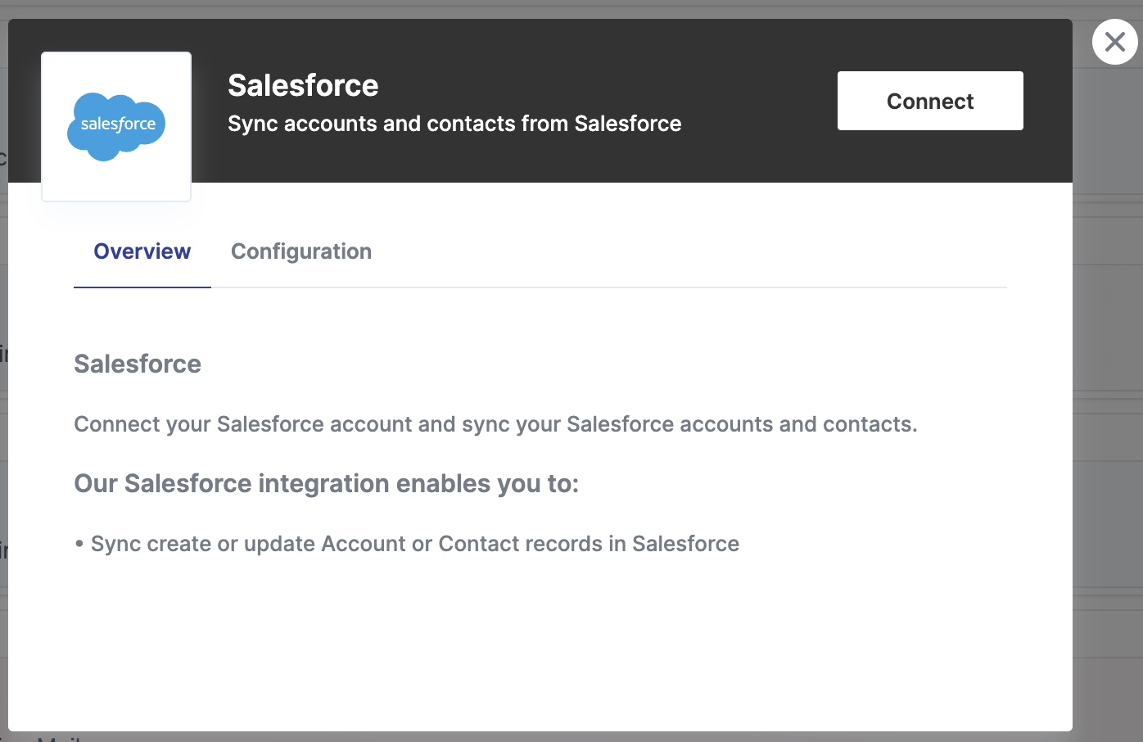Switch to the Overview tab
This screenshot has width=1143, height=742.
[x=142, y=251]
